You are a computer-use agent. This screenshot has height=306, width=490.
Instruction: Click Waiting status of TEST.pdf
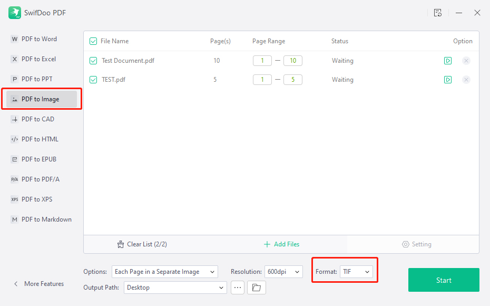342,80
